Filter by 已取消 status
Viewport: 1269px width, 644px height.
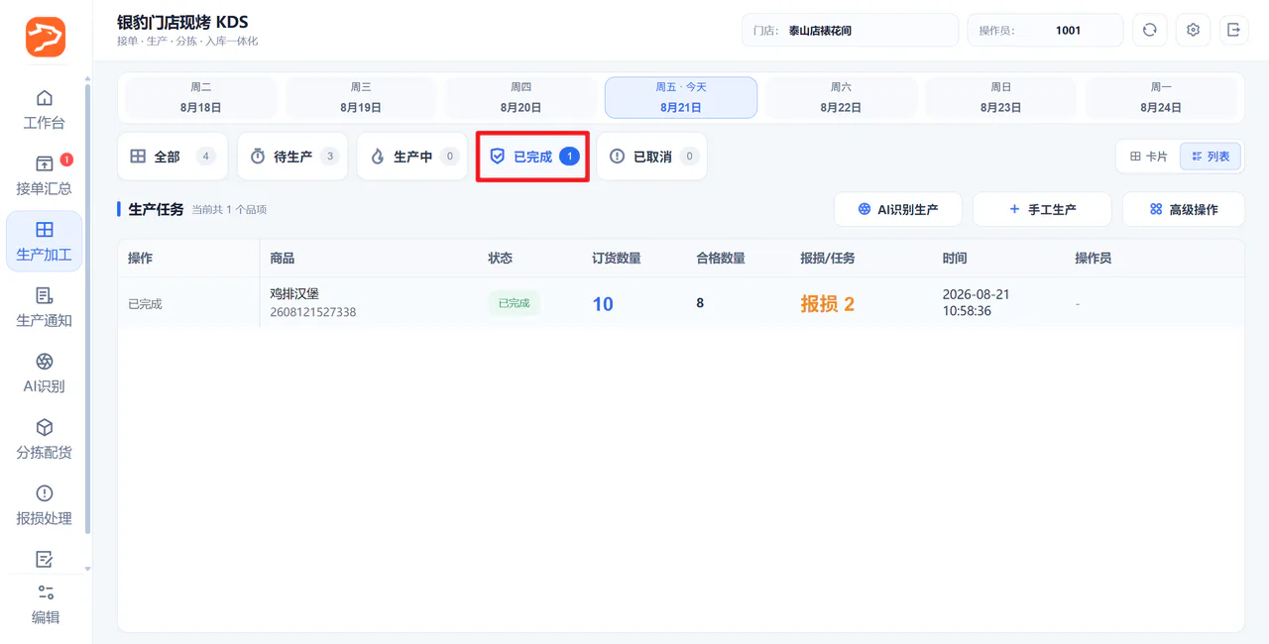pos(652,157)
